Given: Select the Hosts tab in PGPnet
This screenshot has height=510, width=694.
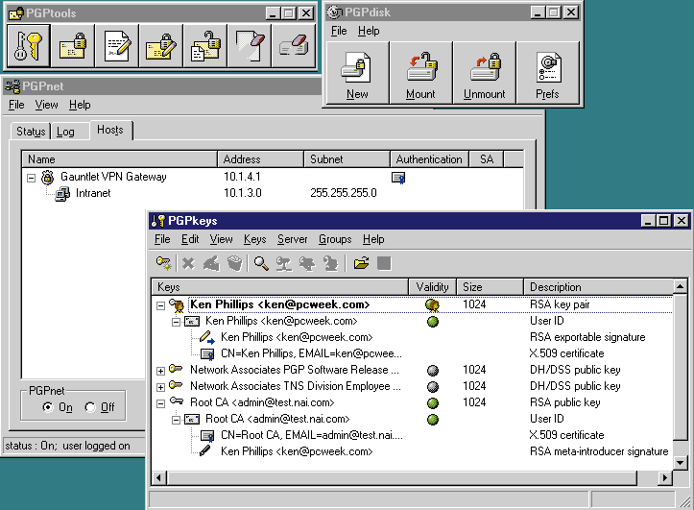Looking at the screenshot, I should pyautogui.click(x=110, y=130).
